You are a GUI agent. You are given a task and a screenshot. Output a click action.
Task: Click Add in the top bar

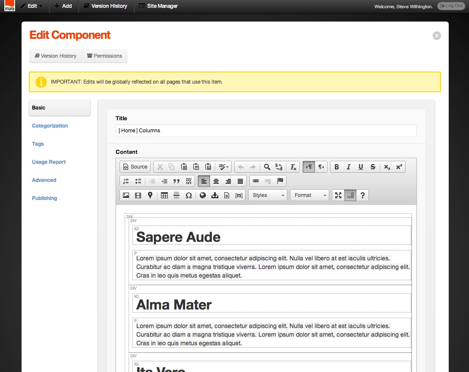(x=63, y=6)
